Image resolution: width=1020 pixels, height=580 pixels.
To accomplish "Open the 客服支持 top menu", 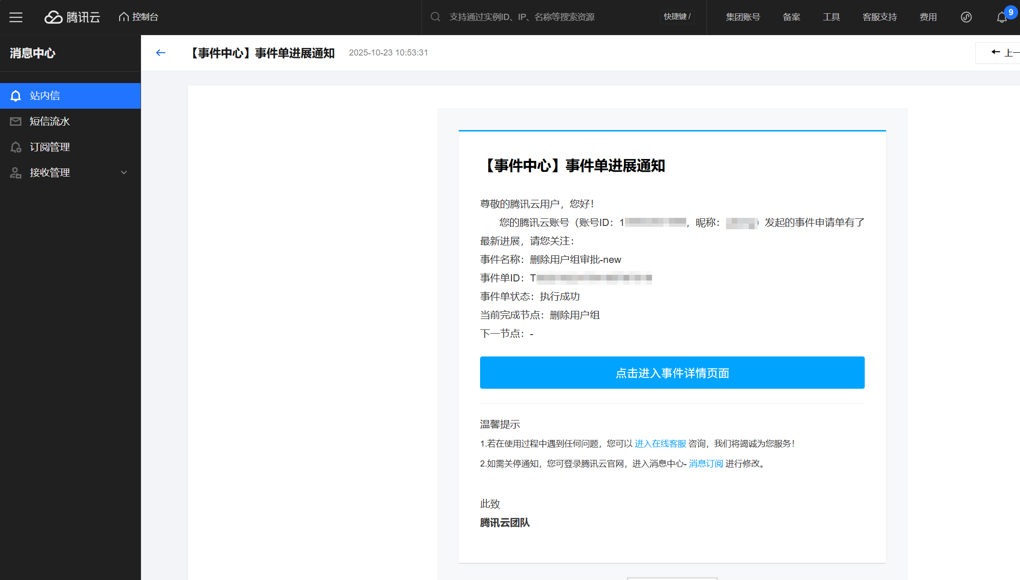I will pyautogui.click(x=879, y=17).
